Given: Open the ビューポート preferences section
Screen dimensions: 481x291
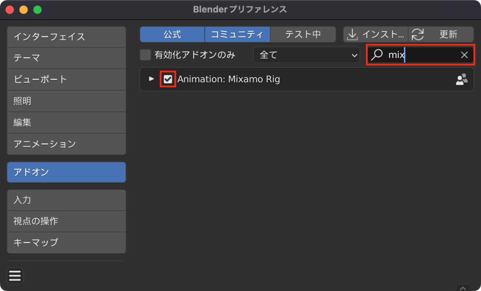Looking at the screenshot, I should coord(67,79).
